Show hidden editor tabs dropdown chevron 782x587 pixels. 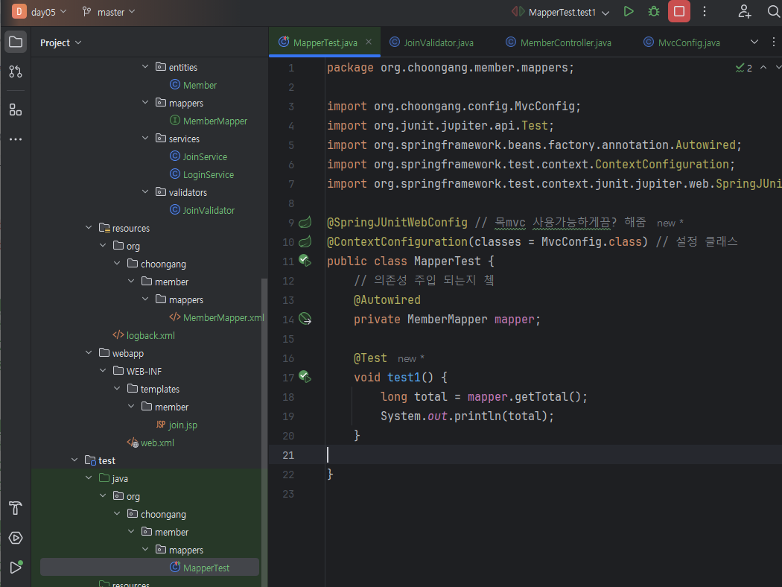tap(754, 42)
